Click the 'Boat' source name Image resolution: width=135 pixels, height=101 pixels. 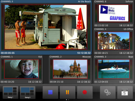click(x=131, y=57)
